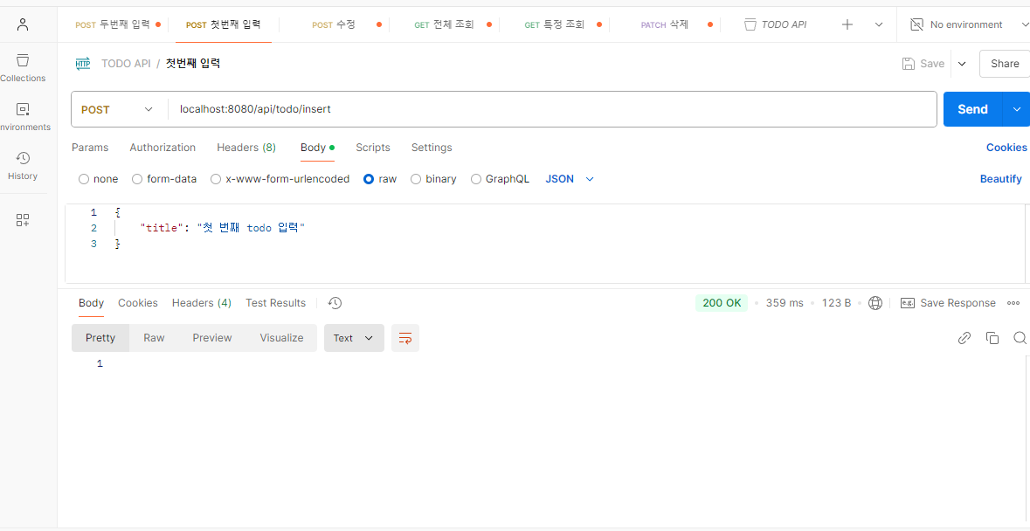Image resolution: width=1030 pixels, height=531 pixels.
Task: Switch to the Headers (8) request tab
Action: point(246,148)
